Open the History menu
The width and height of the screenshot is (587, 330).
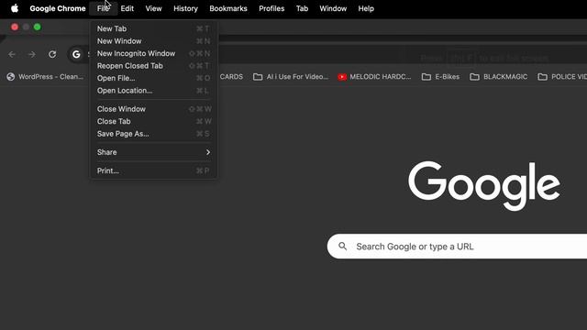[x=185, y=8]
